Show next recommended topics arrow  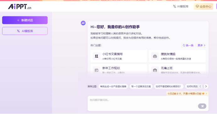[206, 86]
